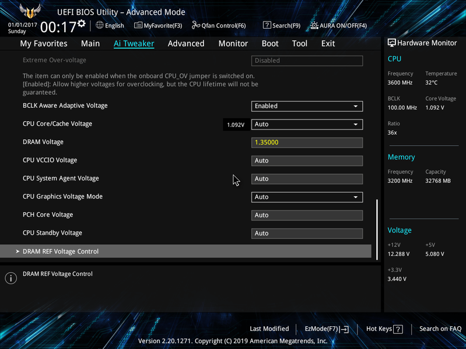This screenshot has height=349, width=466.
Task: Open clock settings gear icon
Action: click(82, 23)
